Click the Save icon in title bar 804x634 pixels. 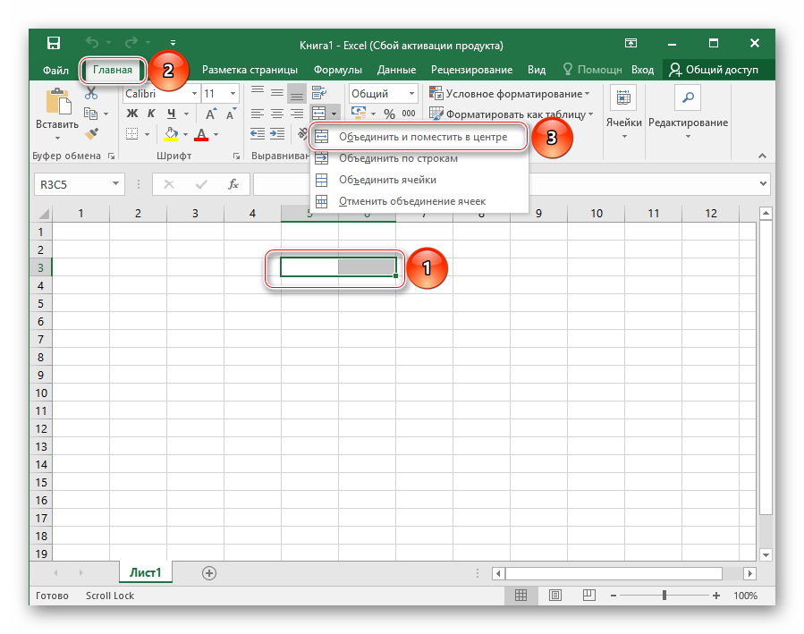(54, 43)
